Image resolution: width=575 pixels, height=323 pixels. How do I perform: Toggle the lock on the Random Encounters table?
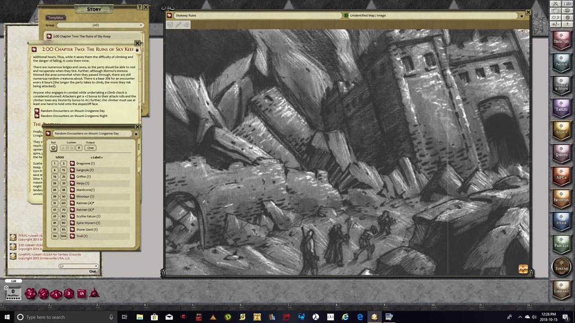[x=136, y=133]
